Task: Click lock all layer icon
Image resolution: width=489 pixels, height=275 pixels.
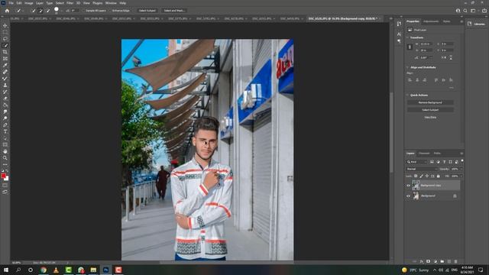Action: coord(438,176)
